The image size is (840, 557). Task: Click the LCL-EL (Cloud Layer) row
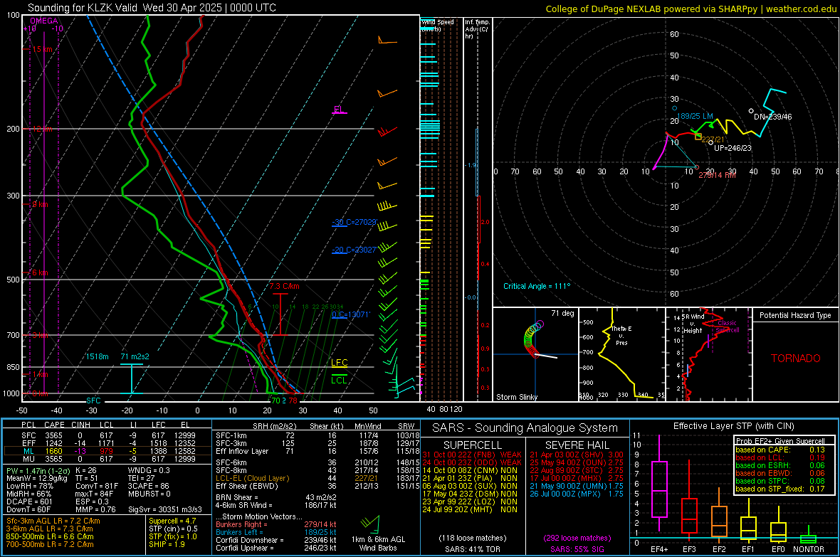click(x=317, y=478)
